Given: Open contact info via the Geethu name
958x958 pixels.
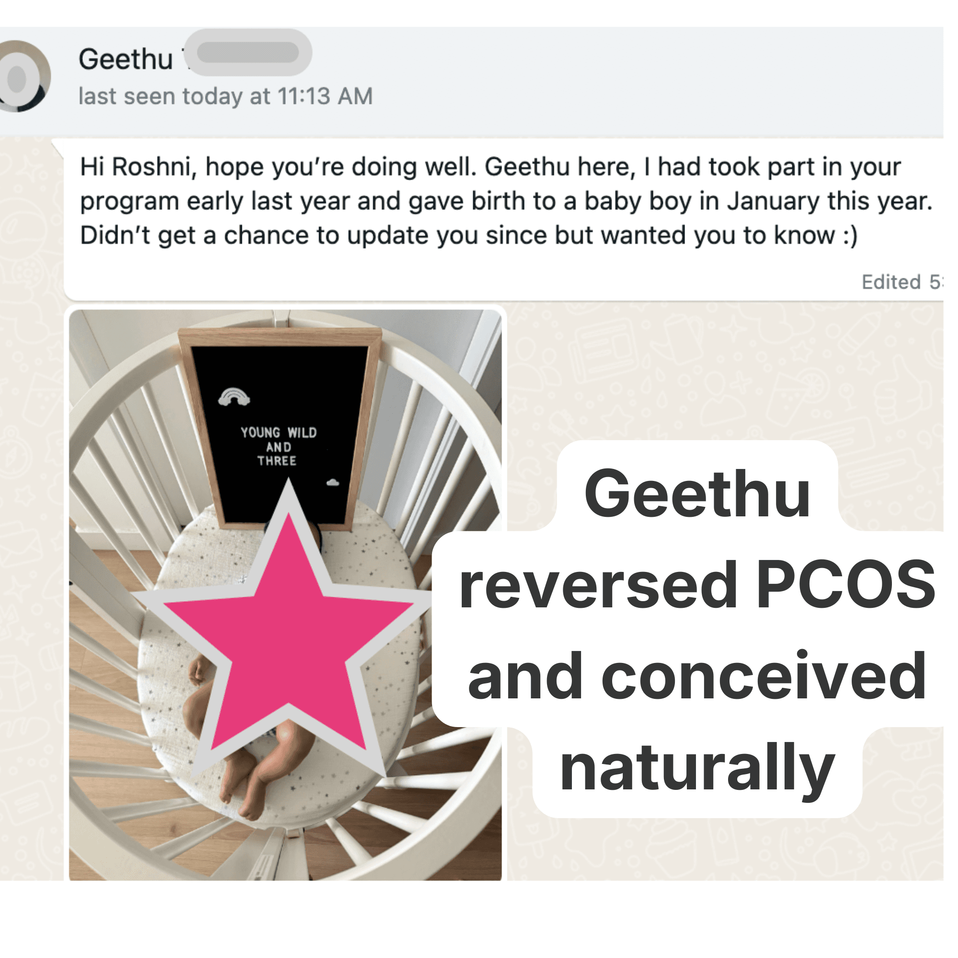Looking at the screenshot, I should (x=126, y=59).
